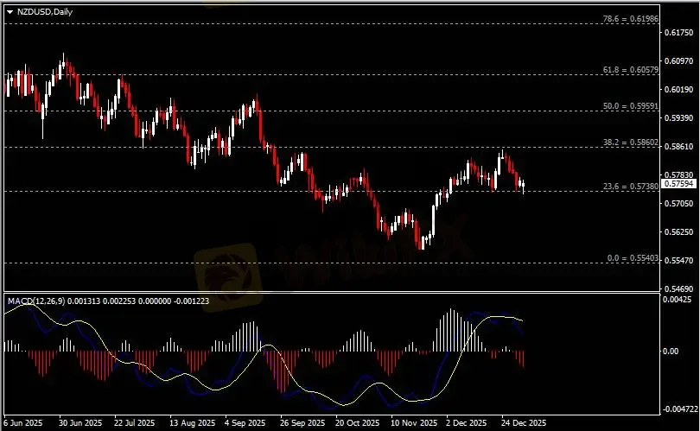Select the 50.0 = 0.59591 Fibonacci label
Screen dimensions: 700x431
pyautogui.click(x=630, y=106)
